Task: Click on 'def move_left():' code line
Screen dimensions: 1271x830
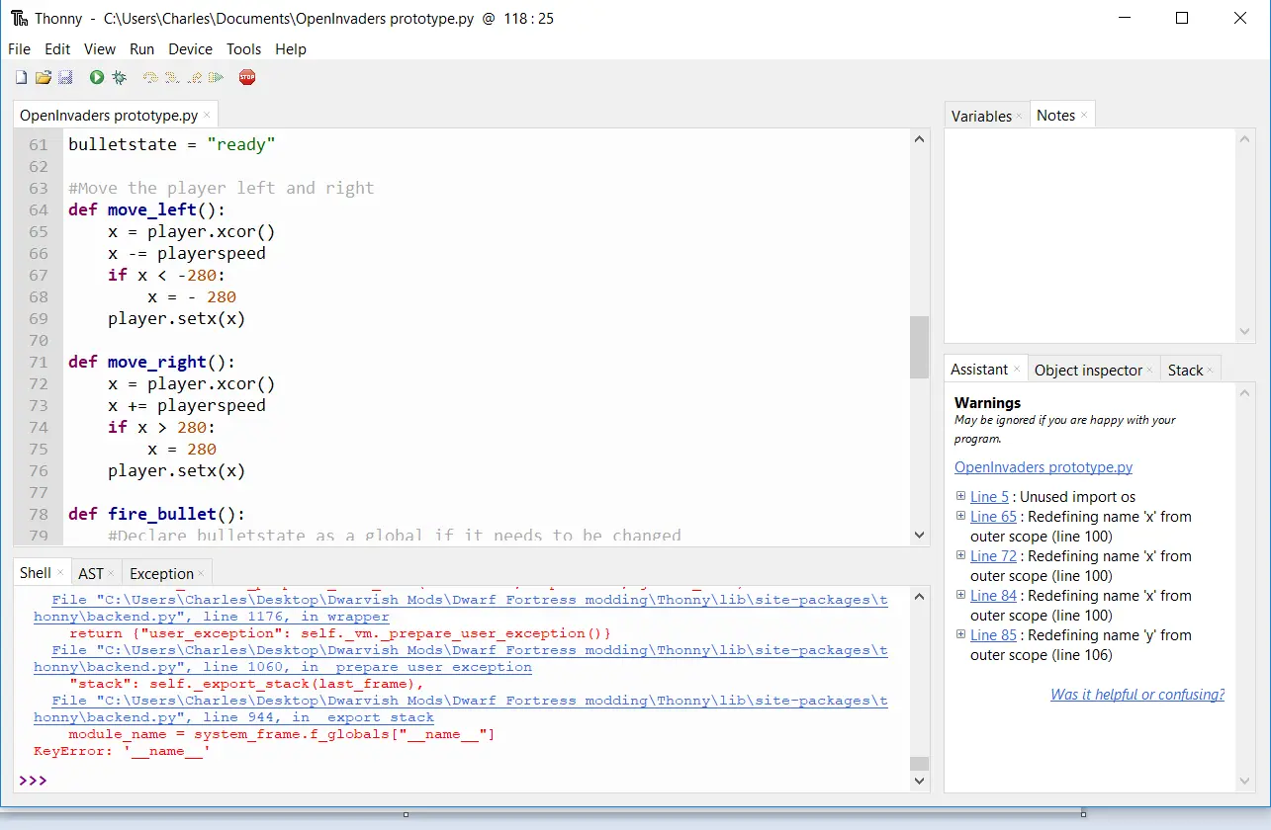Action: click(147, 209)
